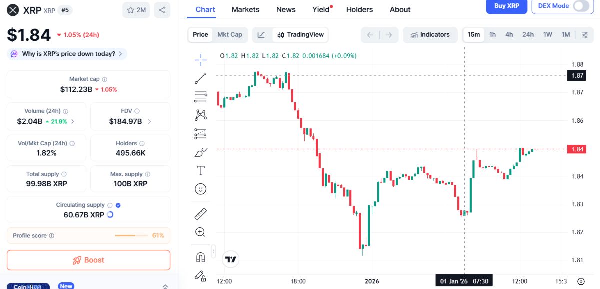Click the Buy XRP button
600x289 pixels.
click(x=506, y=7)
